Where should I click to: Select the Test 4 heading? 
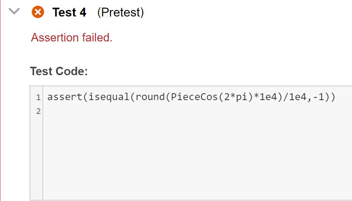[x=69, y=12]
